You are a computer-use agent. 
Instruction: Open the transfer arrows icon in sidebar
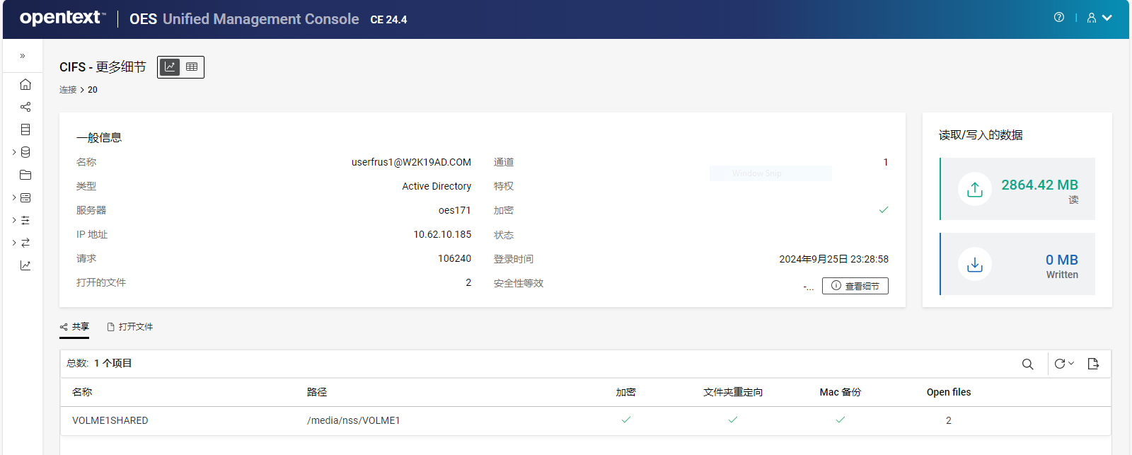(x=25, y=243)
